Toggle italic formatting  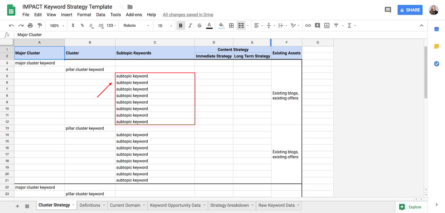tap(190, 26)
